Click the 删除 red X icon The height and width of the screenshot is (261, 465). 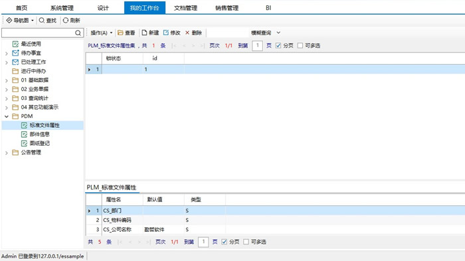click(187, 32)
